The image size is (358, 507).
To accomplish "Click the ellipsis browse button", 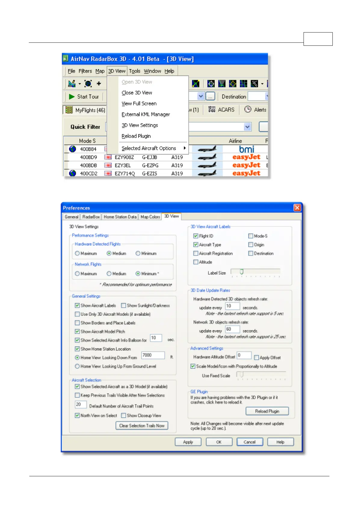I will 210,96.
